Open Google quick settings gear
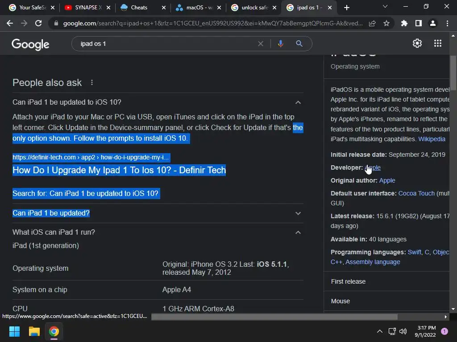 click(x=417, y=43)
